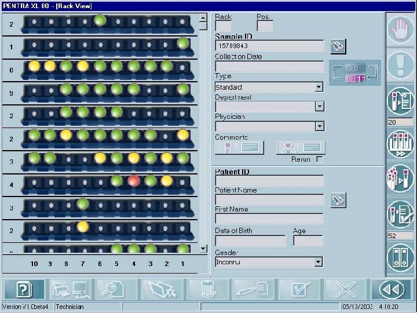Open the validated results checkmark icon
This screenshot has height=313, width=417.
[400, 215]
